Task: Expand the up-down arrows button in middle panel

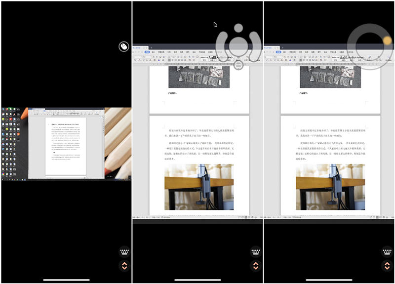Action: click(x=255, y=266)
